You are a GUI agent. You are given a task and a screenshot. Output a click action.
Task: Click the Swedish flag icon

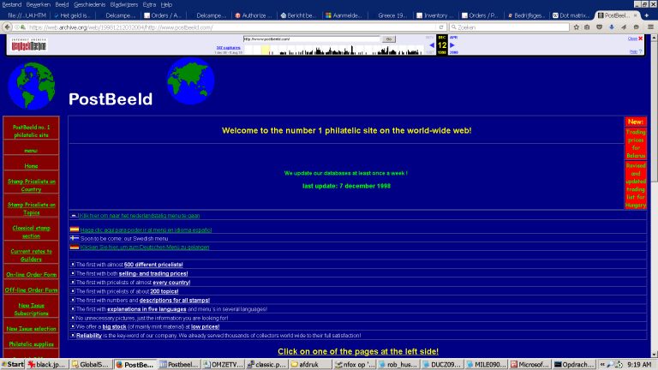75,238
